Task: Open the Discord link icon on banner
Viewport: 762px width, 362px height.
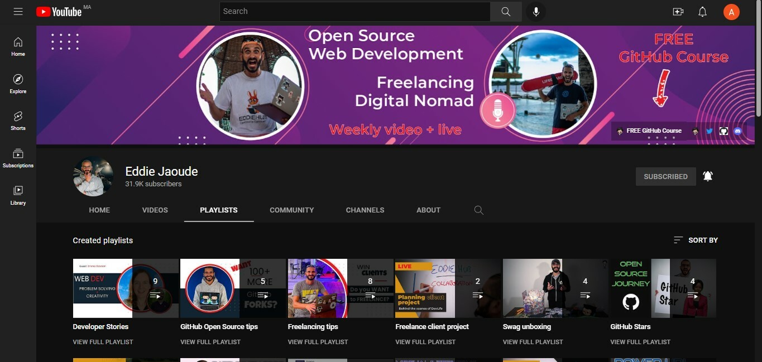Action: tap(737, 131)
